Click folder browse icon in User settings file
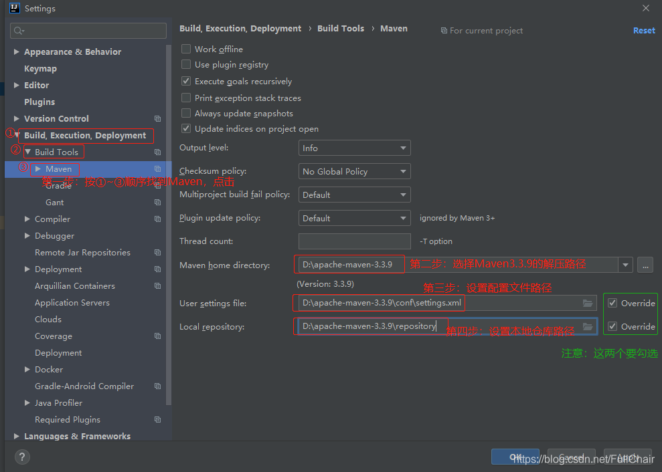The width and height of the screenshot is (662, 472). point(587,304)
